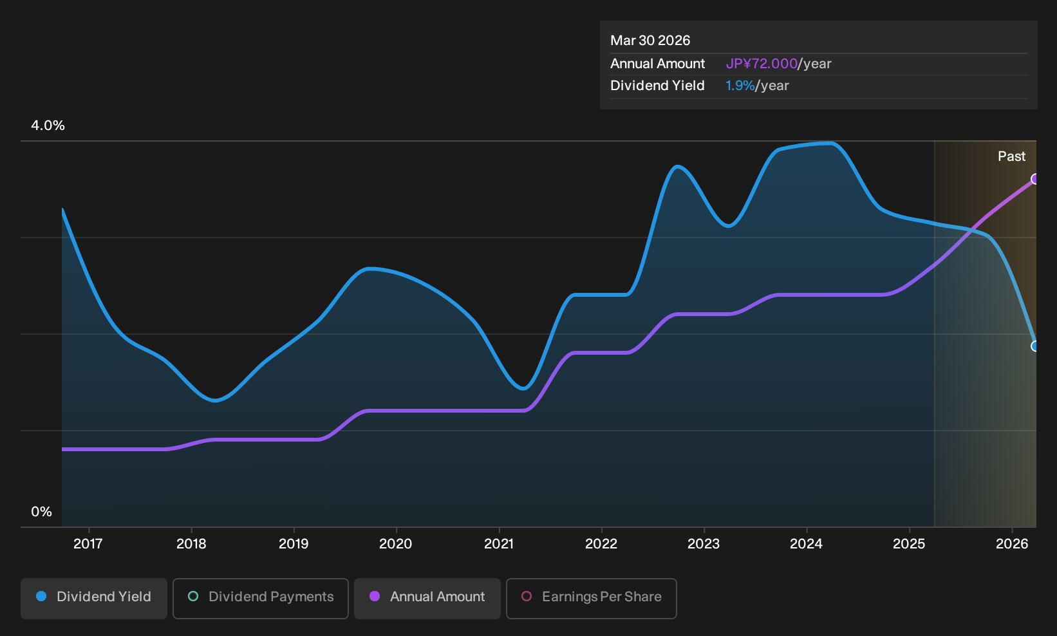The height and width of the screenshot is (636, 1057).
Task: Click the JP¥72.000 annual amount value
Action: (x=762, y=64)
